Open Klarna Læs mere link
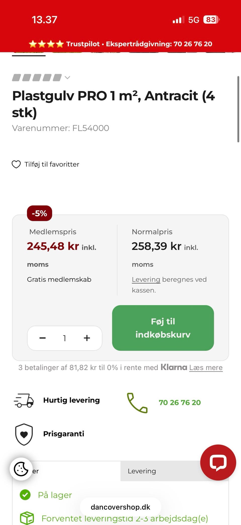Viewport: 241px width, 525px height. [206, 368]
